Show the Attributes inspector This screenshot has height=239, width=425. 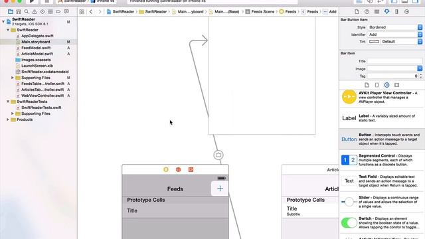386,12
